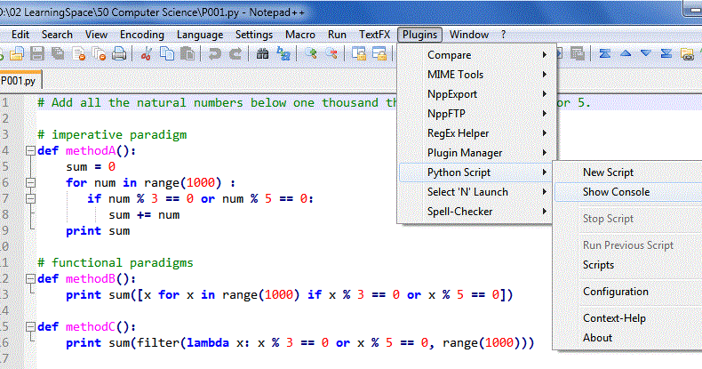Select Select 'N' Launch menu entry
Screen dimensions: 702x369
point(476,192)
